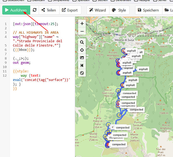173x157 pixels.
Task: Run the query with Ausführen
Action: coord(16,10)
